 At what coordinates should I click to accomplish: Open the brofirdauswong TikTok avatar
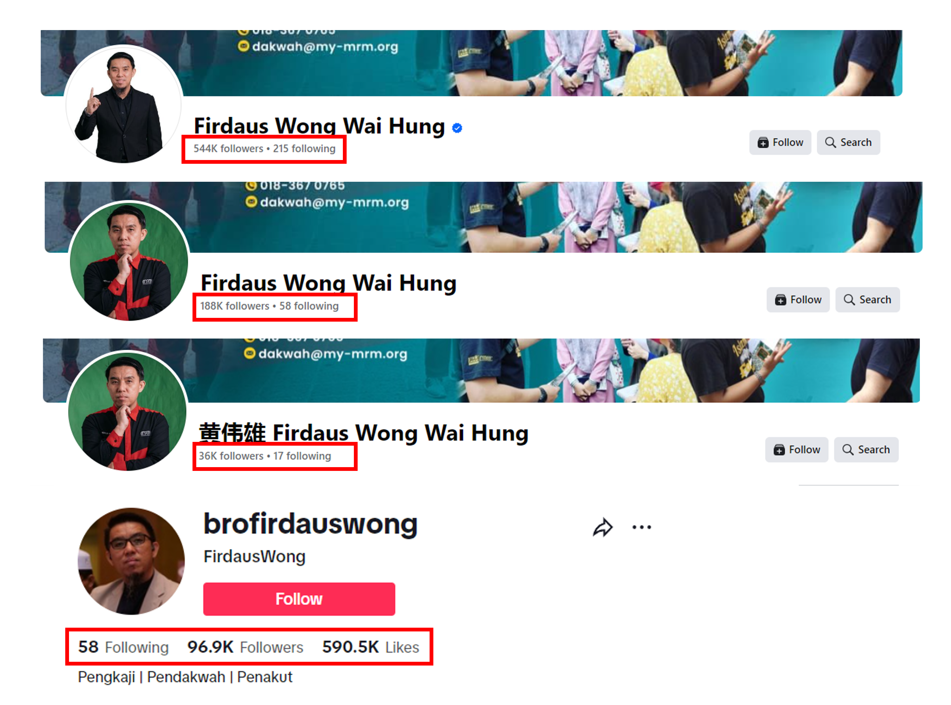(x=131, y=561)
